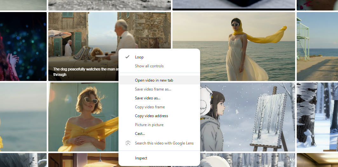This screenshot has height=167, width=338.
Task: Click the Google Lens icon in menu
Action: pyautogui.click(x=128, y=143)
